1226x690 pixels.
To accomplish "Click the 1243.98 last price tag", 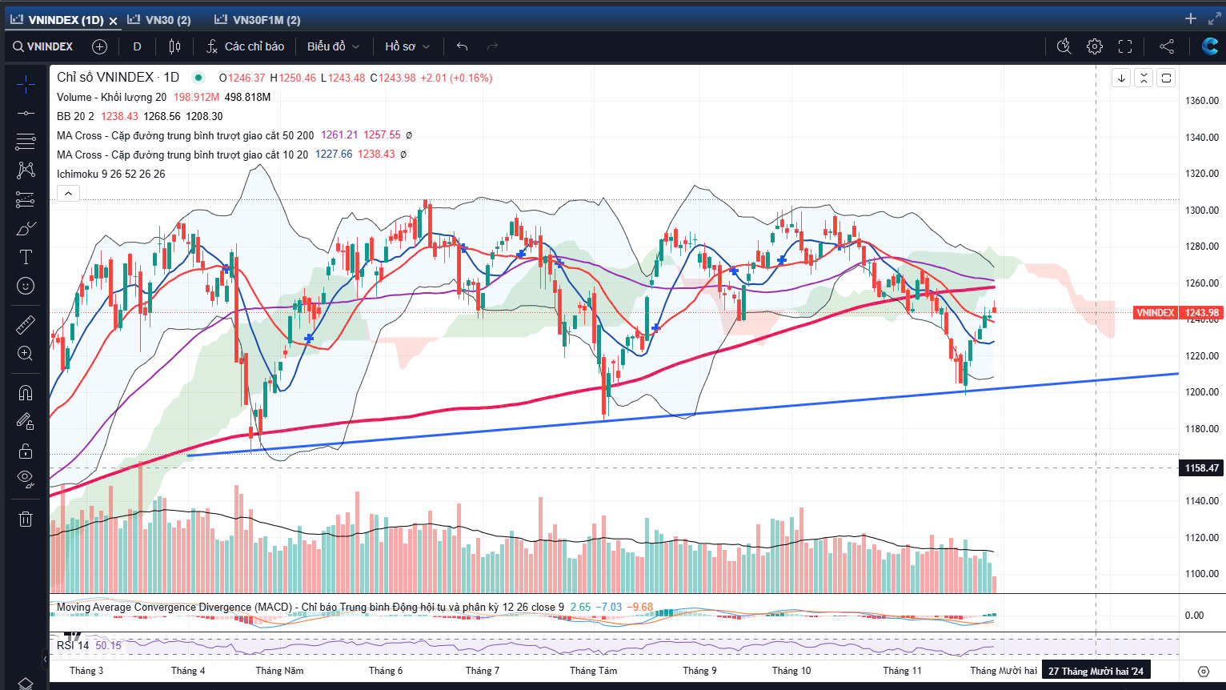I will (1202, 313).
